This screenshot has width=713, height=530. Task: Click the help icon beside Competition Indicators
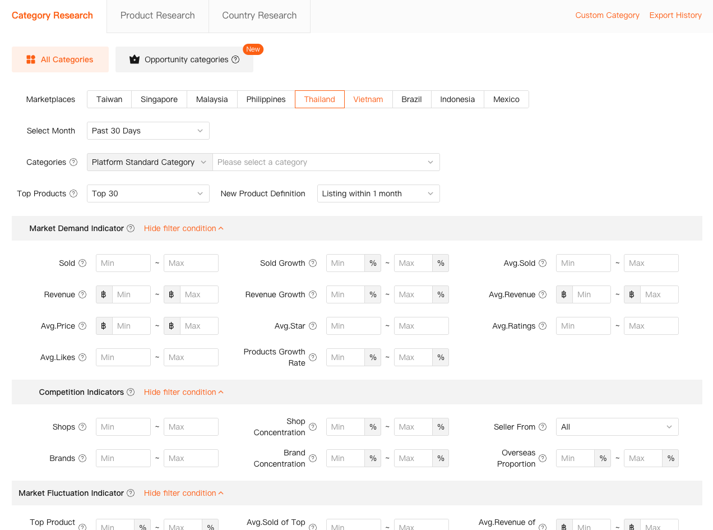[131, 392]
